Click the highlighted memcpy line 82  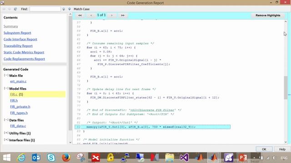point(153,127)
